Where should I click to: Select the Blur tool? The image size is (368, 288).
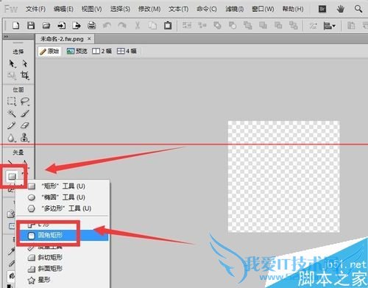click(x=11, y=138)
